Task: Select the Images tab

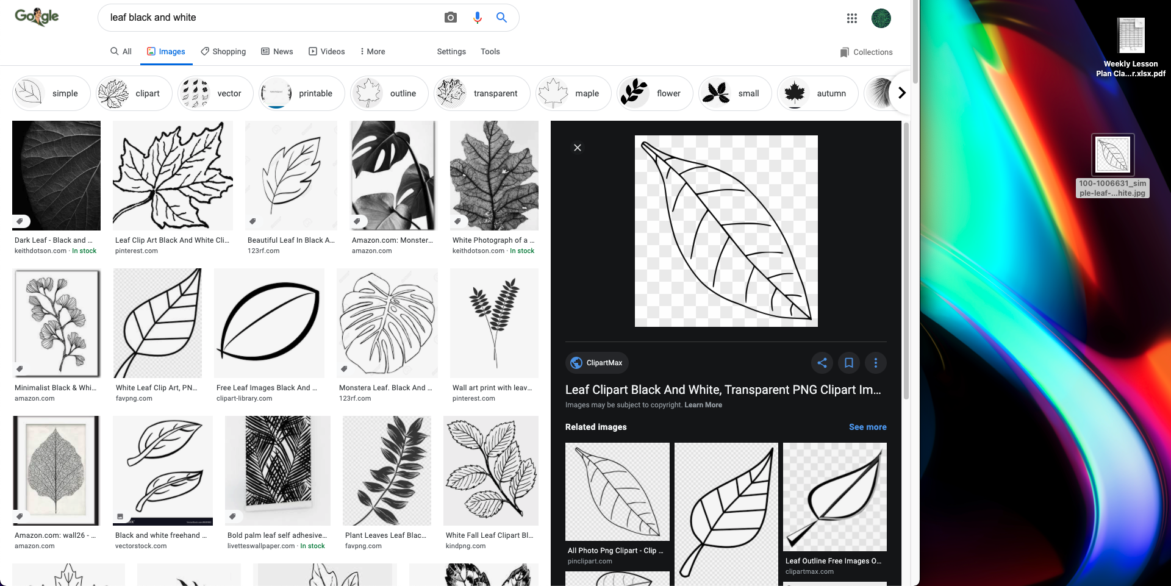Action: tap(166, 52)
